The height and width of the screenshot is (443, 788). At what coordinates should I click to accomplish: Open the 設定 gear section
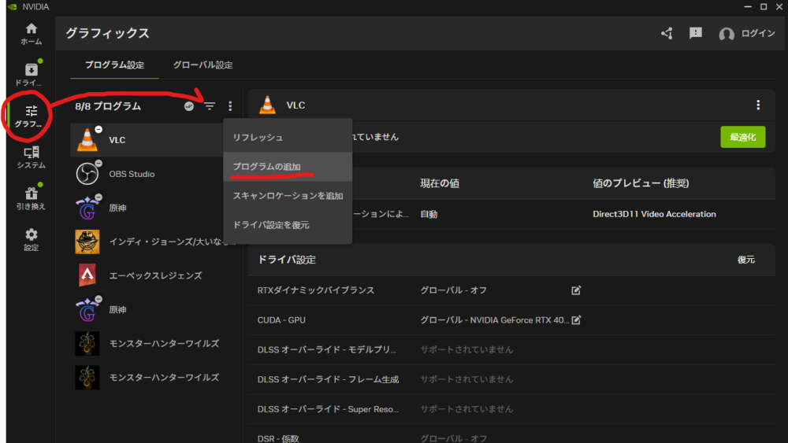pyautogui.click(x=32, y=239)
